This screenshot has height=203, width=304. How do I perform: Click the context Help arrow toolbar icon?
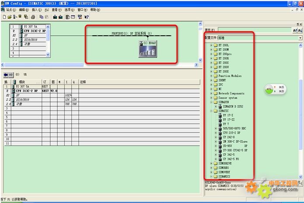pyautogui.click(x=87, y=17)
